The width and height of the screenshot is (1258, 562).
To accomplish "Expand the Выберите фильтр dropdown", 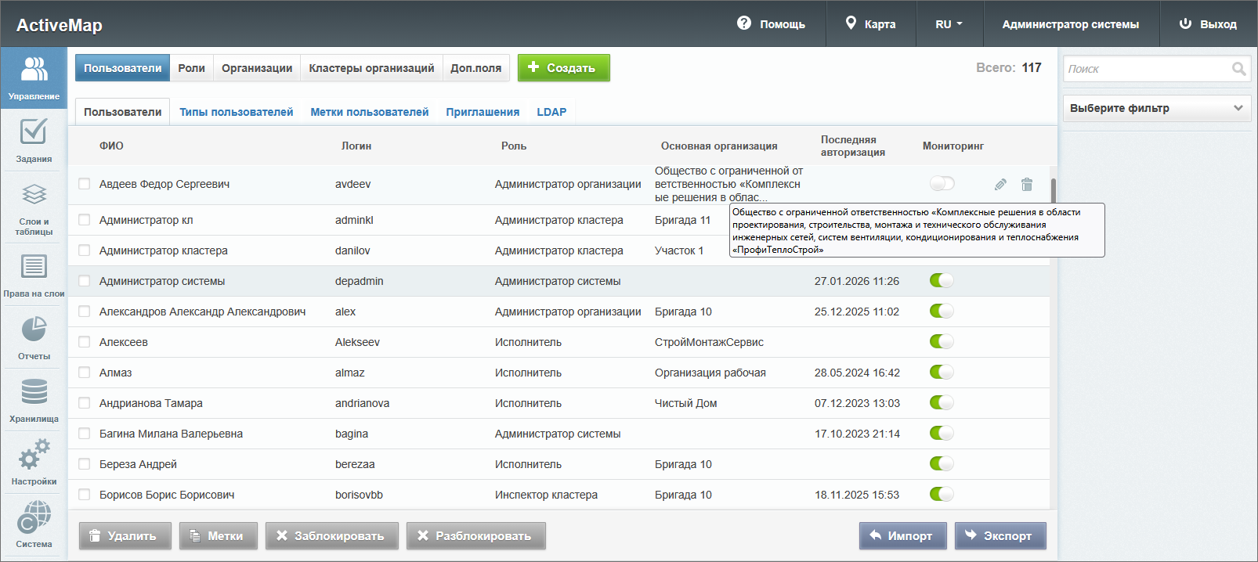I will (x=1157, y=108).
